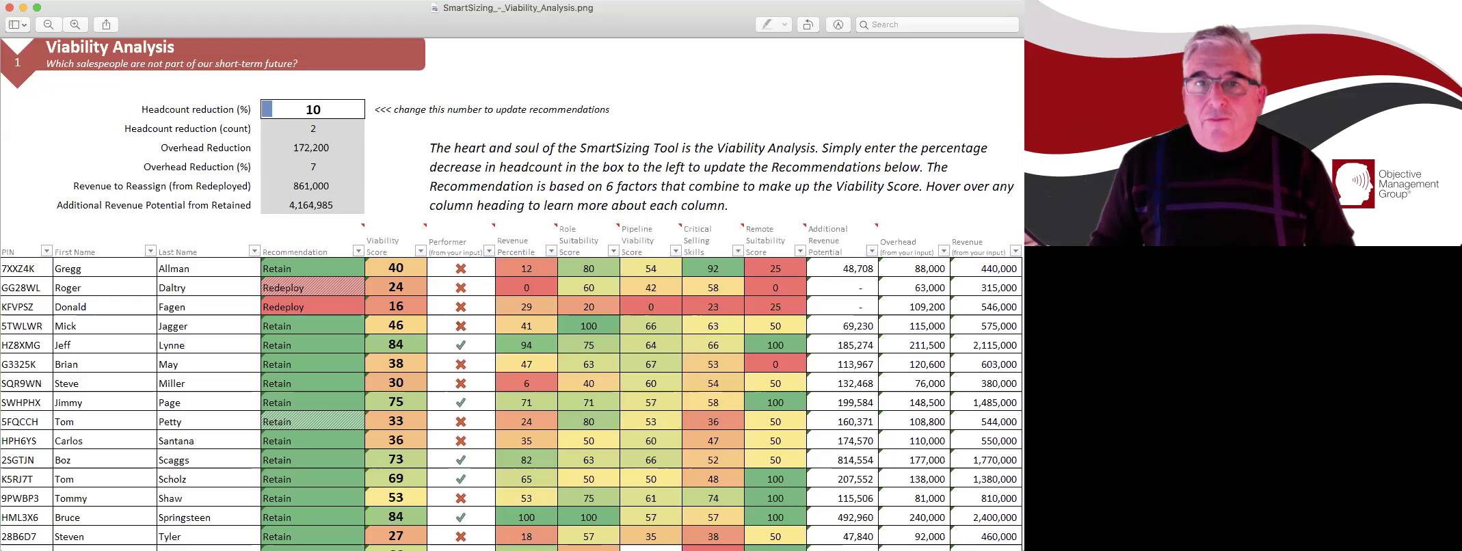Zoom in the image in Preview
This screenshot has height=551, width=1462.
[x=75, y=25]
